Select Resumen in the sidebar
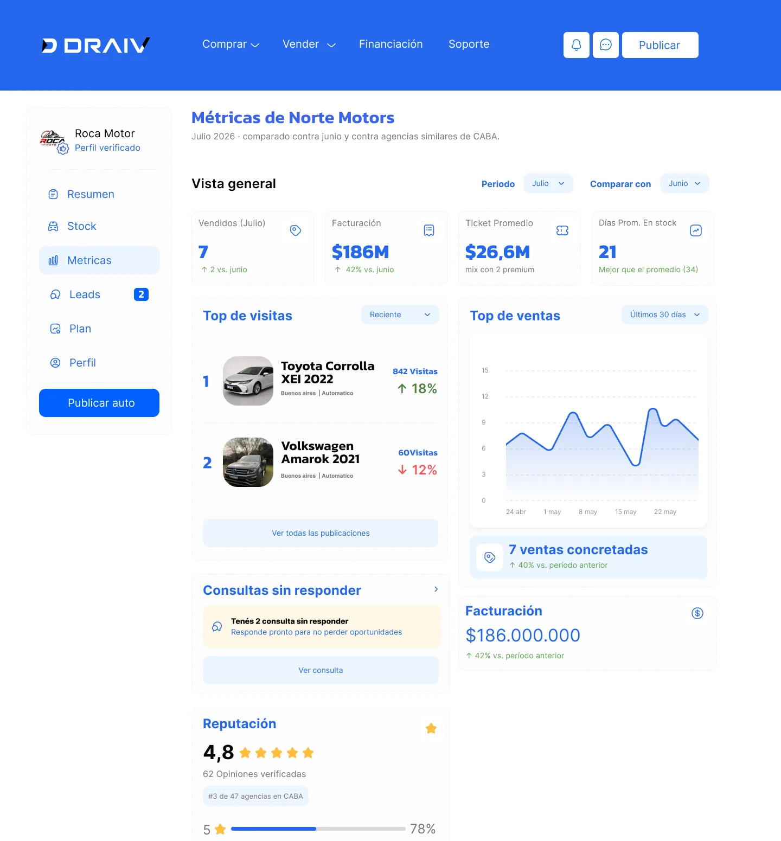The height and width of the screenshot is (841, 781). tap(99, 194)
